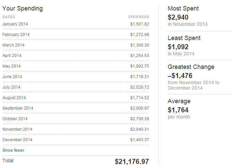Click the $2,940.31 November spending amount
The width and height of the screenshot is (232, 166).
pyautogui.click(x=140, y=129)
